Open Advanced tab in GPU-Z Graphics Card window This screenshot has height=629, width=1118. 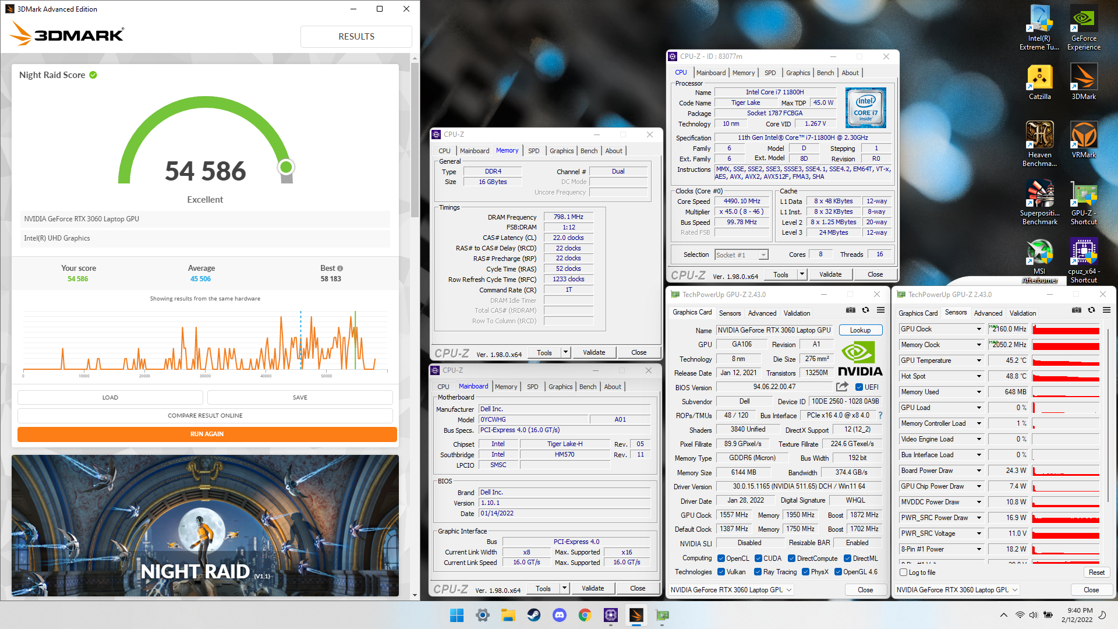pos(762,313)
